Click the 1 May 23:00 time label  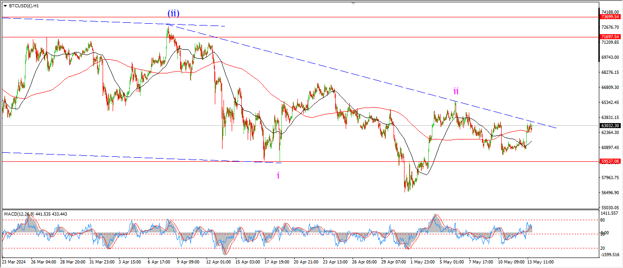coord(423,262)
